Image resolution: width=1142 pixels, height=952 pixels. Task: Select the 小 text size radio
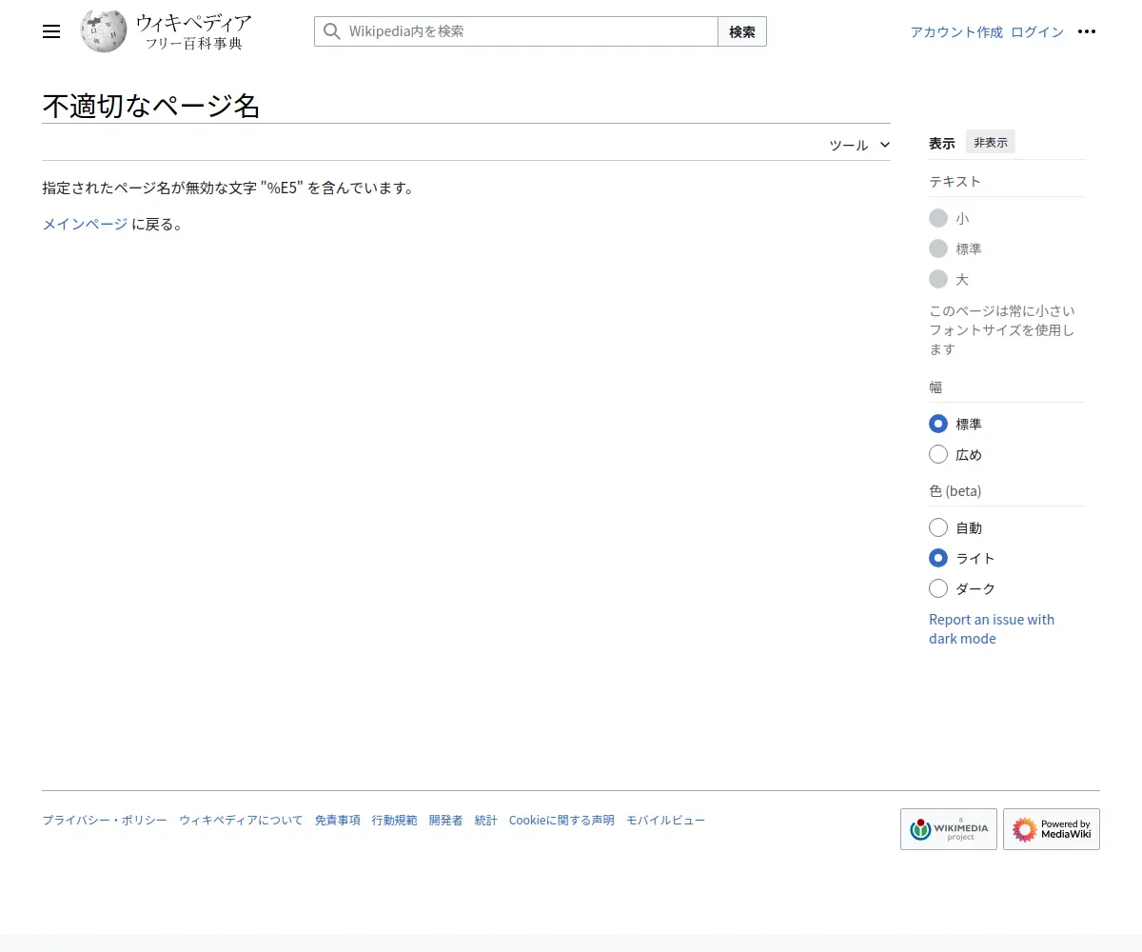click(x=938, y=218)
